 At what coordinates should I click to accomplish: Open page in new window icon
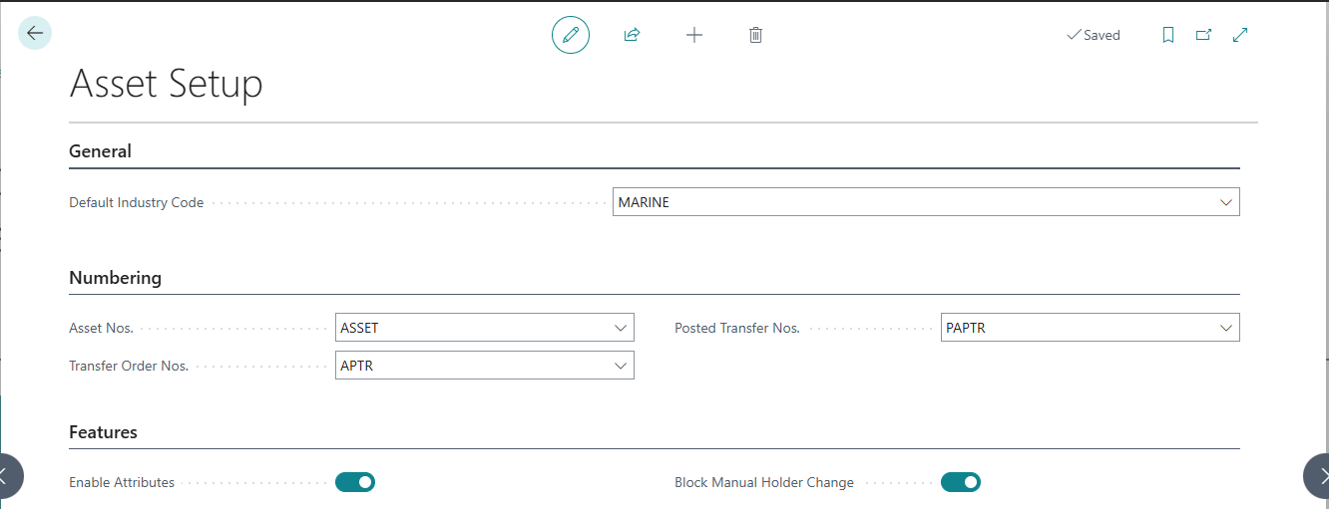[x=1204, y=35]
